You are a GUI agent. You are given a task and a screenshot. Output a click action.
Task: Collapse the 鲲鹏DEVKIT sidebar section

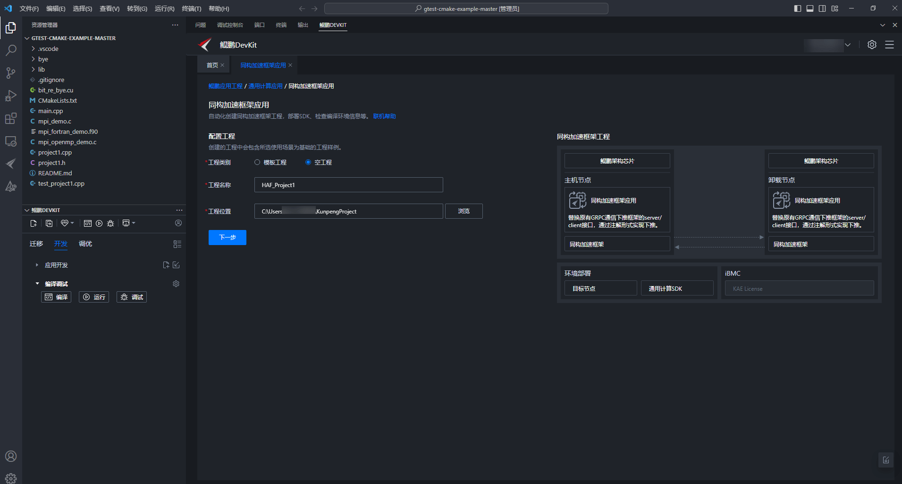[27, 210]
